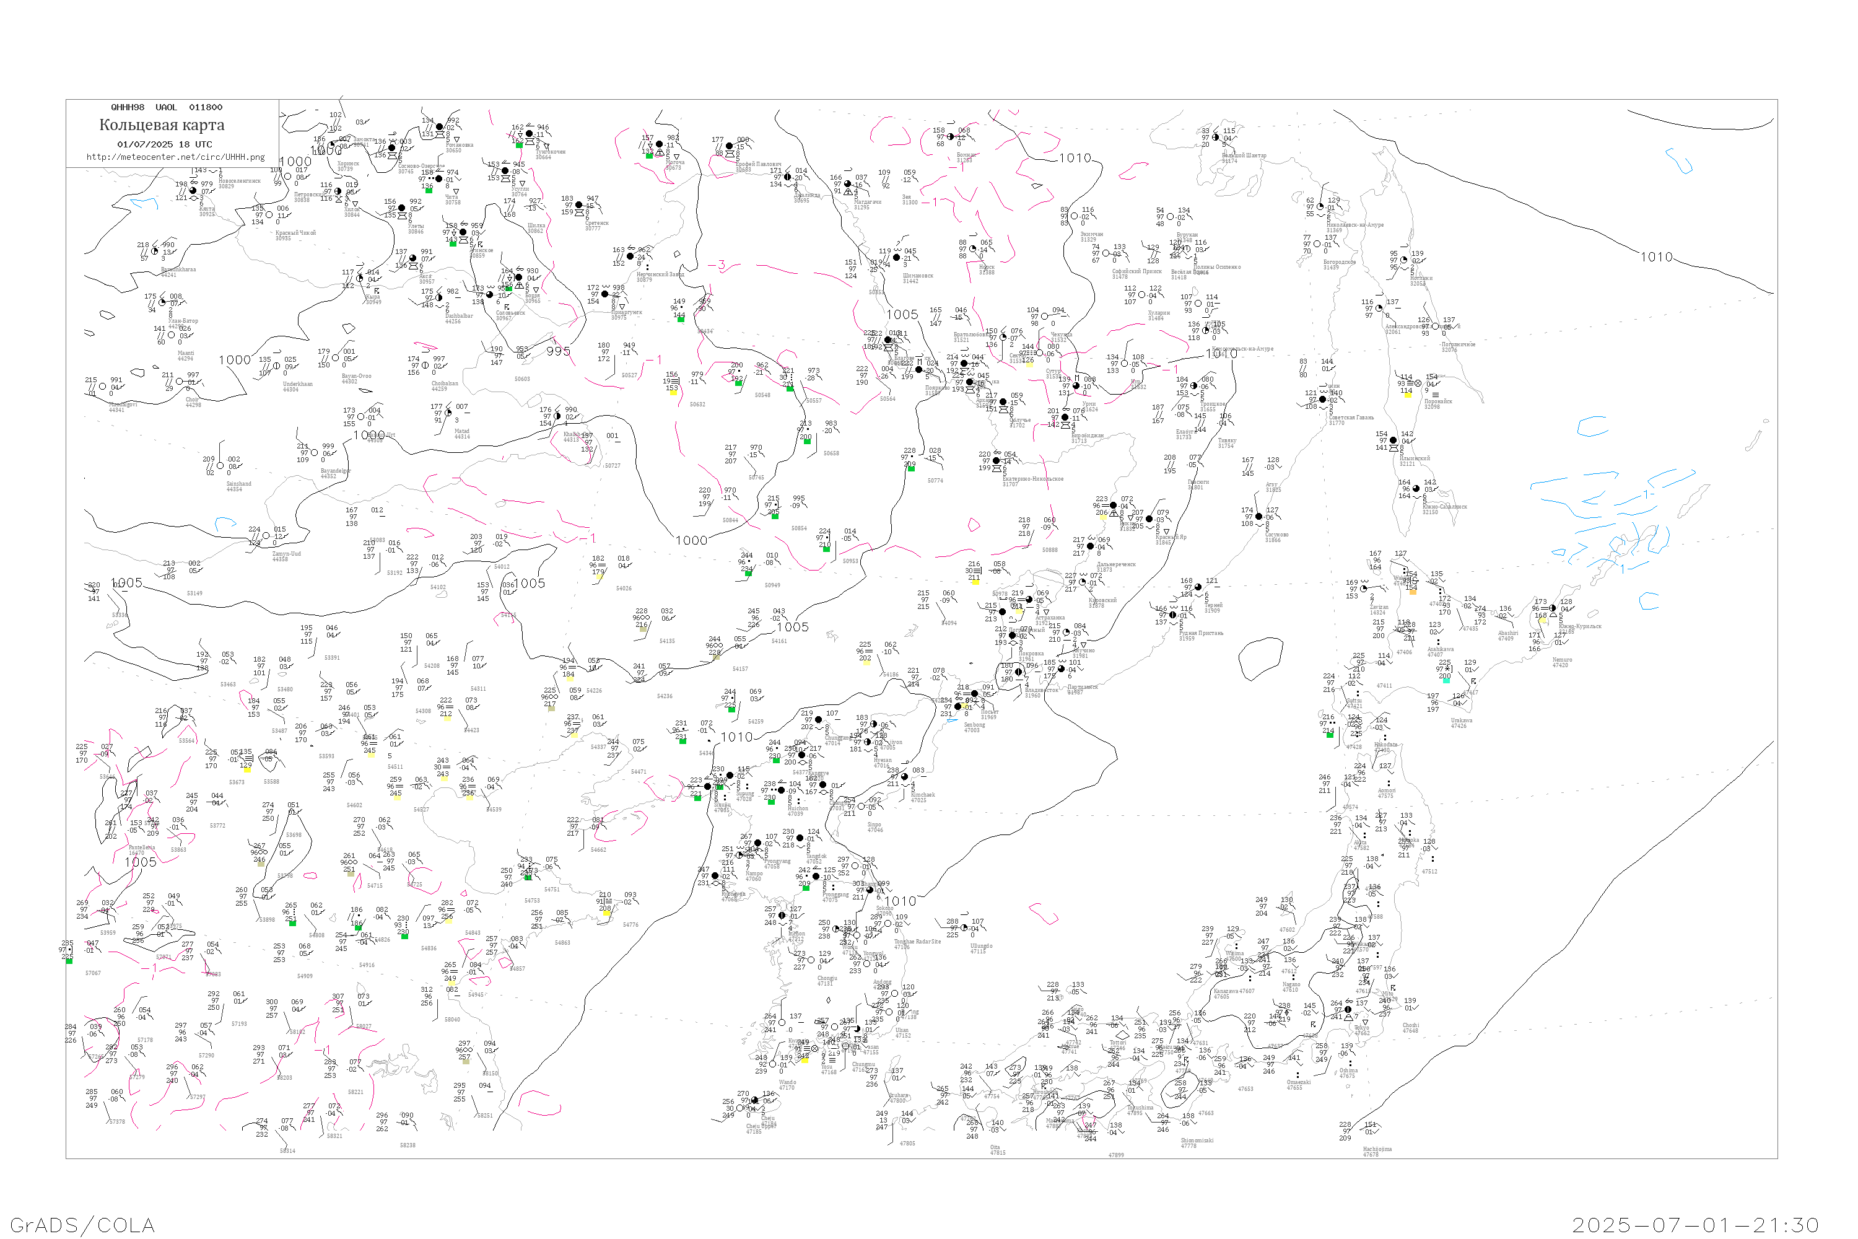Click the Владивосток 31960 station circle
The image size is (1858, 1239).
tap(1019, 672)
